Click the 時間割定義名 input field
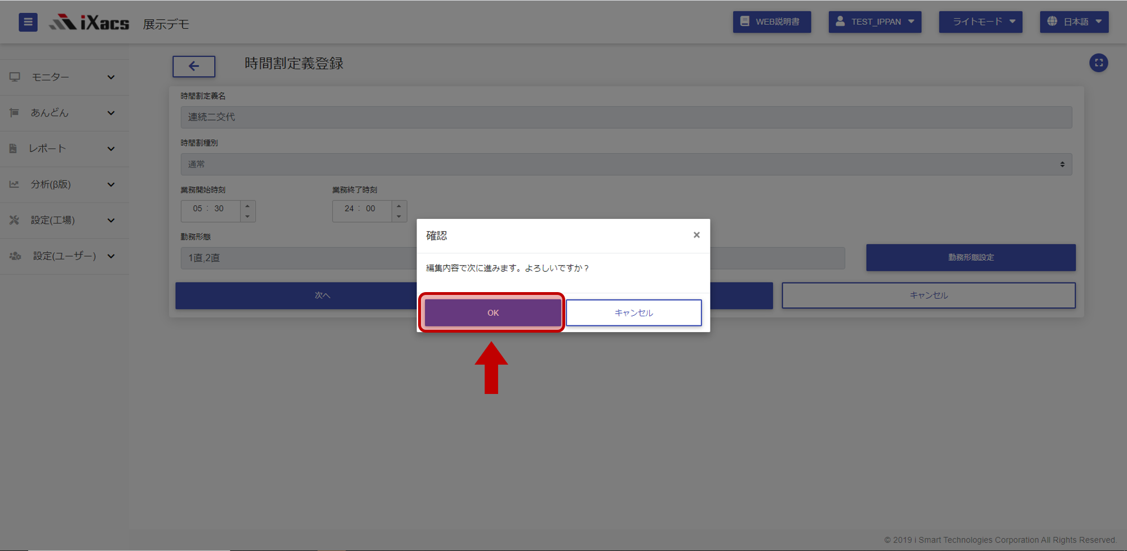This screenshot has height=551, width=1127. (x=626, y=117)
